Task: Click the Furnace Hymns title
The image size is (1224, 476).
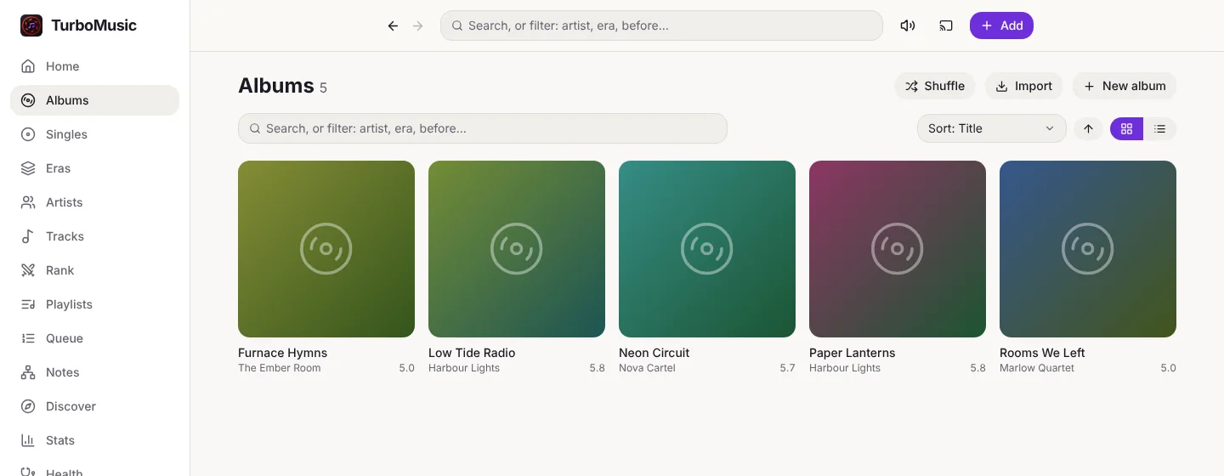Action: click(282, 353)
